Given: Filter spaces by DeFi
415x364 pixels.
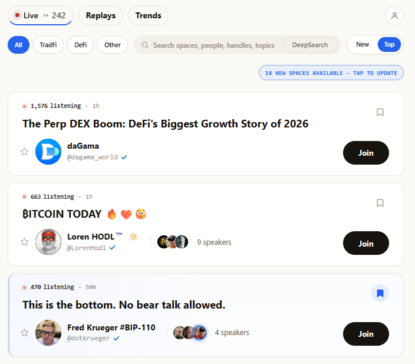Looking at the screenshot, I should pyautogui.click(x=80, y=45).
